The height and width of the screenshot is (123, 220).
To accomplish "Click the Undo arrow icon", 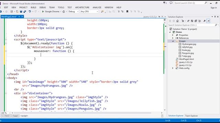I will tap(30, 12).
